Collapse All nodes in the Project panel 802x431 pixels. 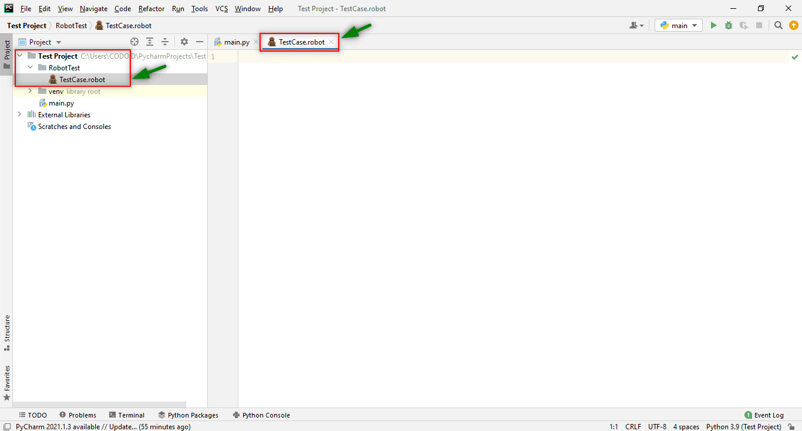point(165,42)
